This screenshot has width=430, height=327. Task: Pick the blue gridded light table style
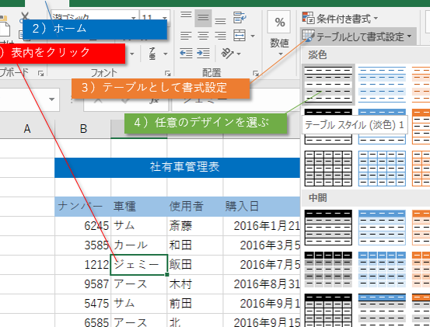[382, 168]
